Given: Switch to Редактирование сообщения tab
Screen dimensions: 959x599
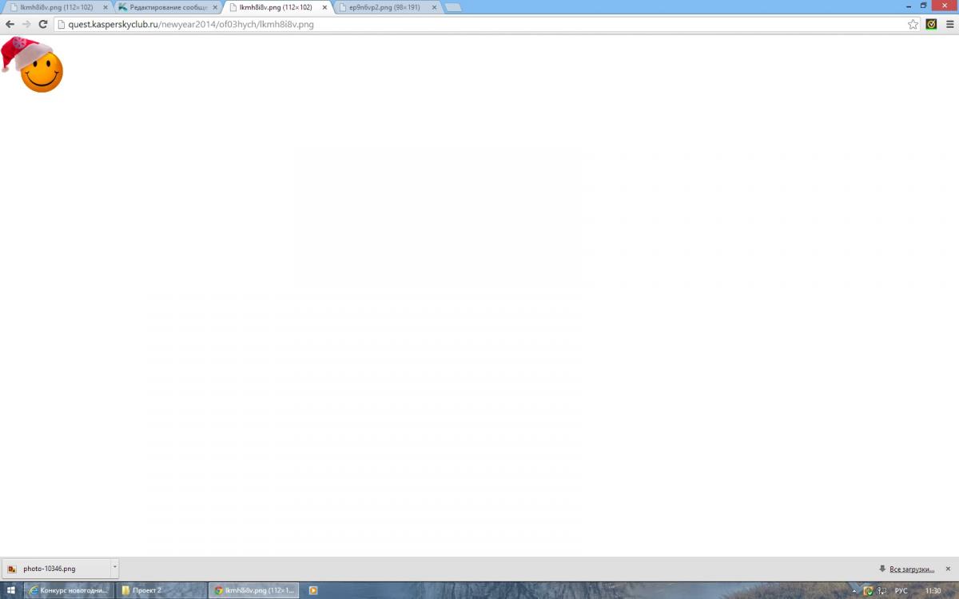Looking at the screenshot, I should click(x=168, y=7).
